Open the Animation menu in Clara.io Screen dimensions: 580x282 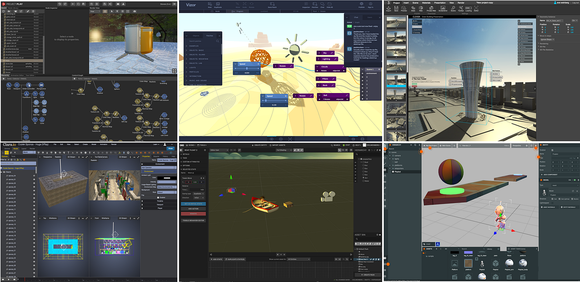[104, 144]
